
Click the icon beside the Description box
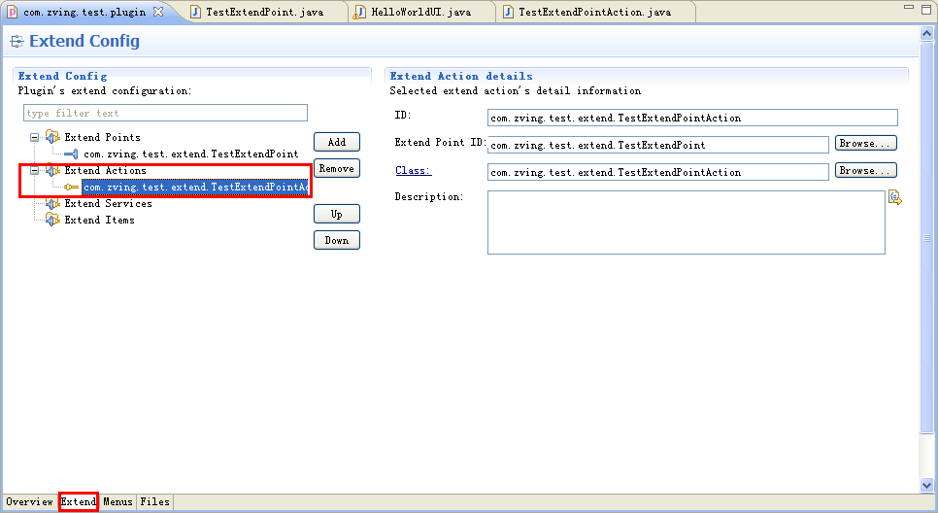pos(895,198)
